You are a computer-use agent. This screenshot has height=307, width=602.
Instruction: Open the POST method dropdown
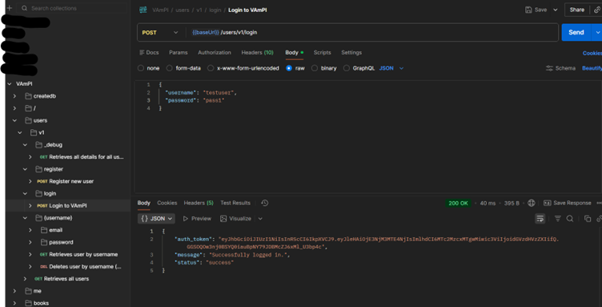coord(160,33)
